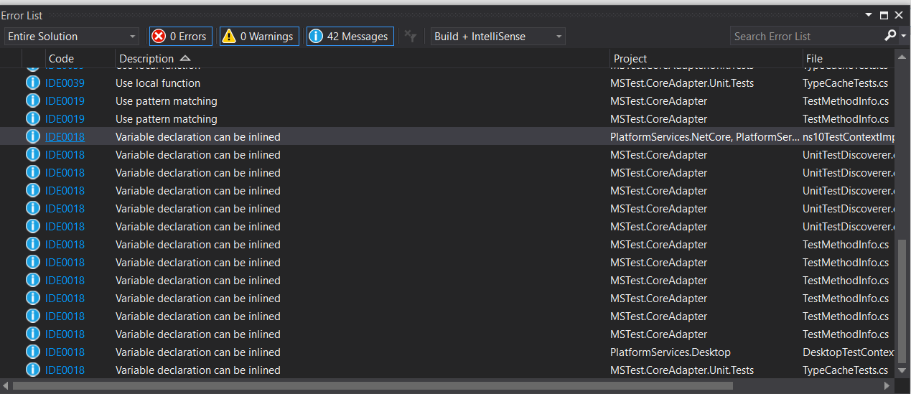Toggle the 0 Errors filter
This screenshot has width=911, height=394.
click(179, 37)
